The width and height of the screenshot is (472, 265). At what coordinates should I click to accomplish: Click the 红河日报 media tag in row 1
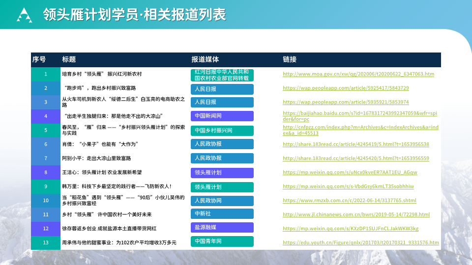pyautogui.click(x=222, y=75)
